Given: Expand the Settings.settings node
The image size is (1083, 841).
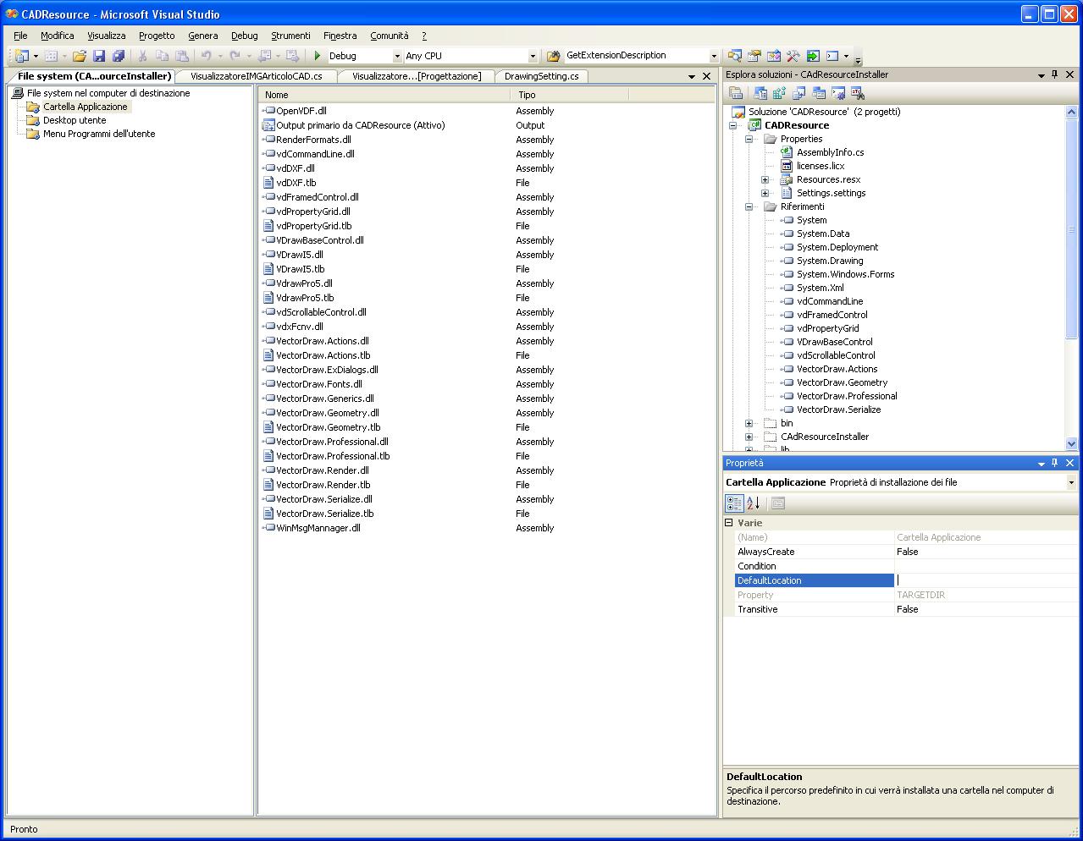Looking at the screenshot, I should tap(765, 193).
